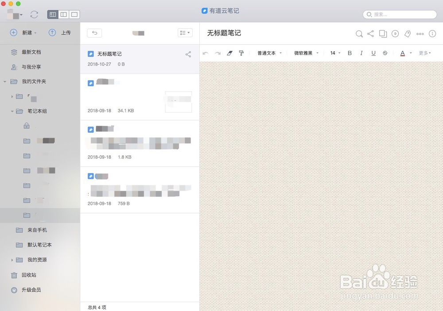Add a tag using the tag icon
This screenshot has height=311, width=443.
coord(407,34)
